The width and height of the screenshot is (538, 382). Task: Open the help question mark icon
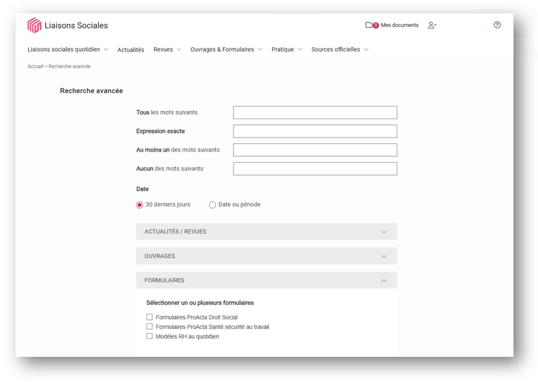point(497,25)
